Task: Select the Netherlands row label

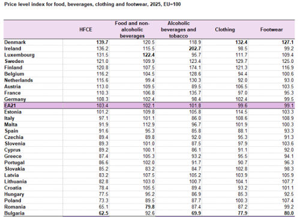Action: [19, 80]
